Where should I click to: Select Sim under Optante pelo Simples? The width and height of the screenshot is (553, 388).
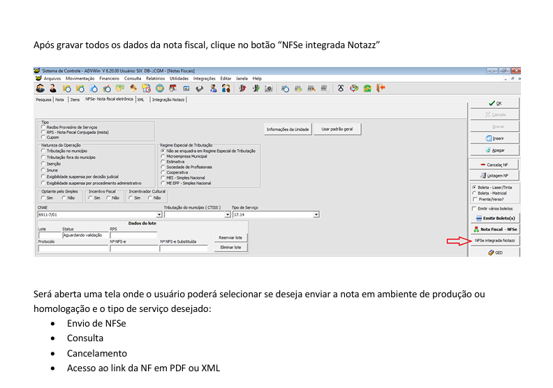(43, 198)
